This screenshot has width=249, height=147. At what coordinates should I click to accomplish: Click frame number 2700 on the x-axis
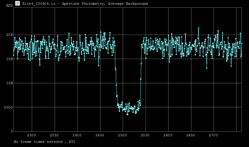213,135
